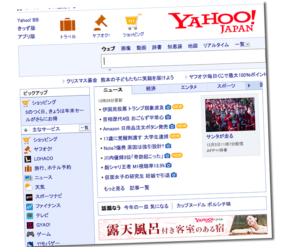Select the 知恵袋 search category
The height and width of the screenshot is (247, 288).
coord(175,47)
